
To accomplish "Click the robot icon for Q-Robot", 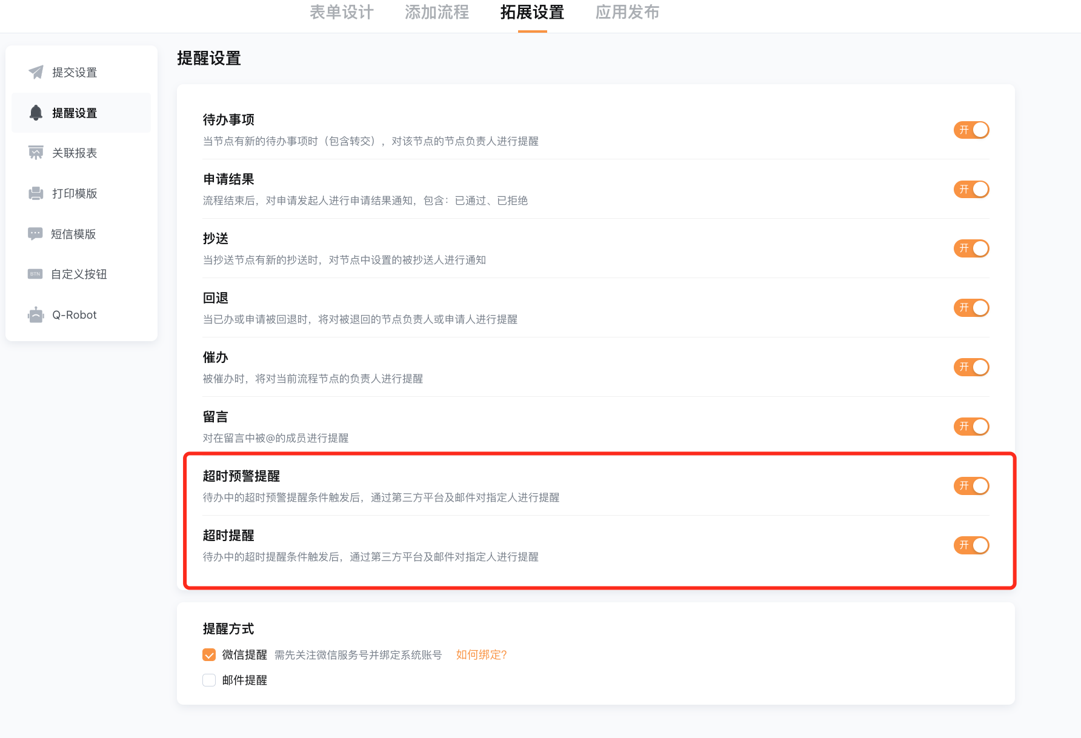I will (x=36, y=314).
